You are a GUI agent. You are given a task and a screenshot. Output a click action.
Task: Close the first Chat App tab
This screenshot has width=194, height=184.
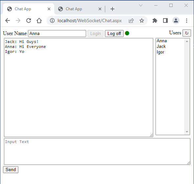49,9
